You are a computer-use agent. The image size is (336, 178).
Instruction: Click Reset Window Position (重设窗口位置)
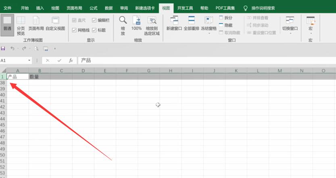click(261, 33)
